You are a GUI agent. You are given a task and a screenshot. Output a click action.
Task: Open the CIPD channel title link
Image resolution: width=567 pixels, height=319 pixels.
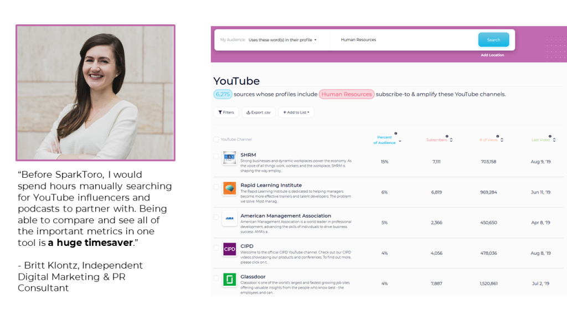pyautogui.click(x=247, y=246)
